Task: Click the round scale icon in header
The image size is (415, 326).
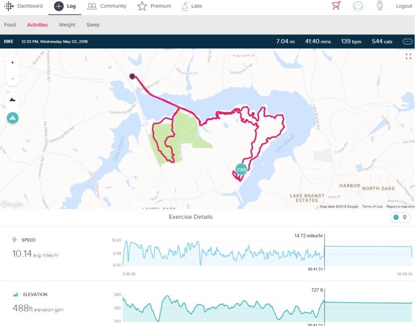Action: point(358,6)
